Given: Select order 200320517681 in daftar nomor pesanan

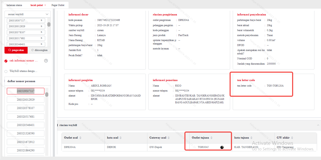Looking at the screenshot, I should point(26,117).
